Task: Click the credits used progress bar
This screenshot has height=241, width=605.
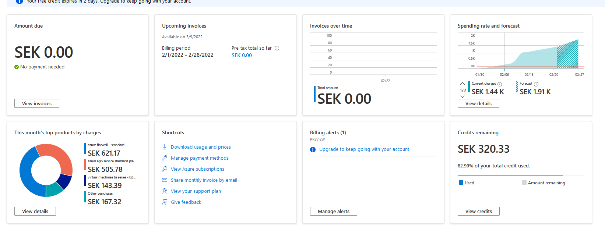Action: click(x=510, y=175)
